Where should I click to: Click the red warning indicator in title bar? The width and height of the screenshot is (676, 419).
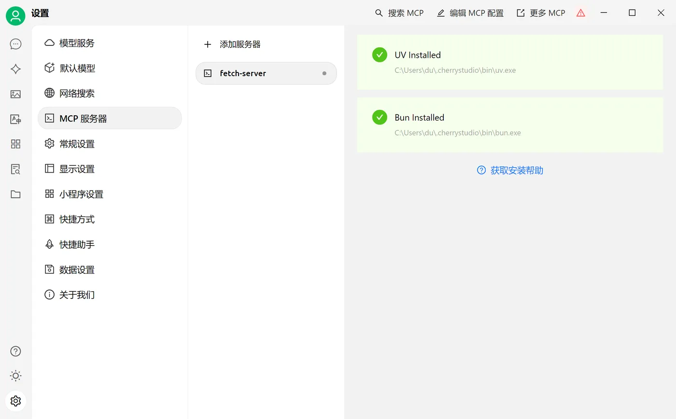[x=580, y=13]
